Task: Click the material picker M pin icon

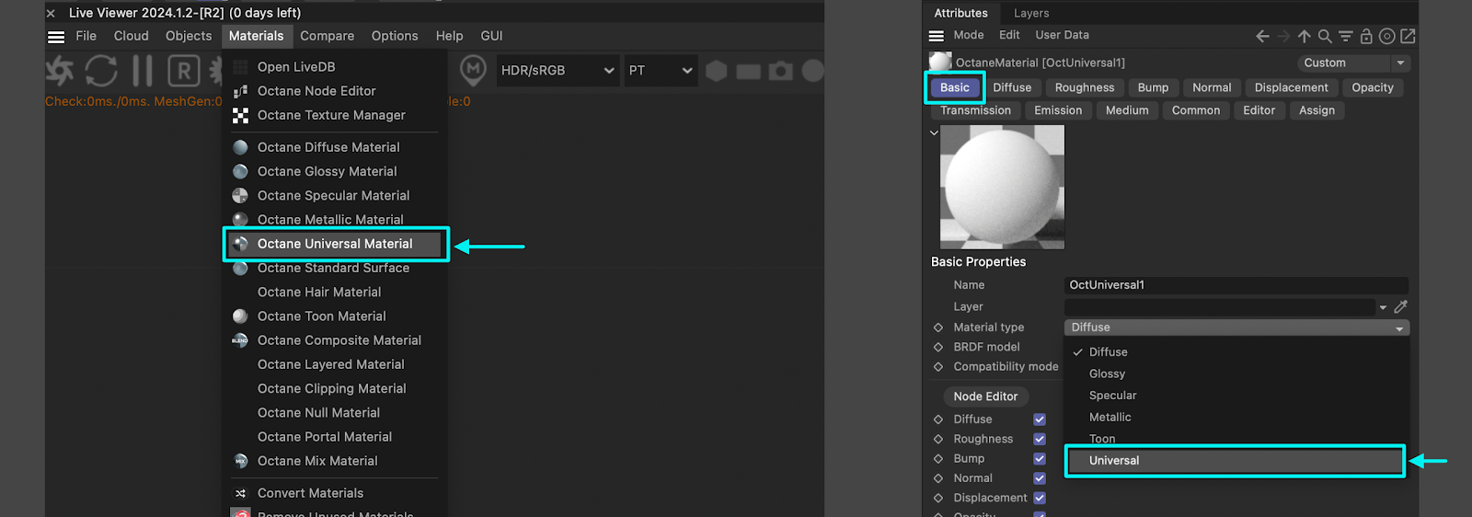Action: 473,70
